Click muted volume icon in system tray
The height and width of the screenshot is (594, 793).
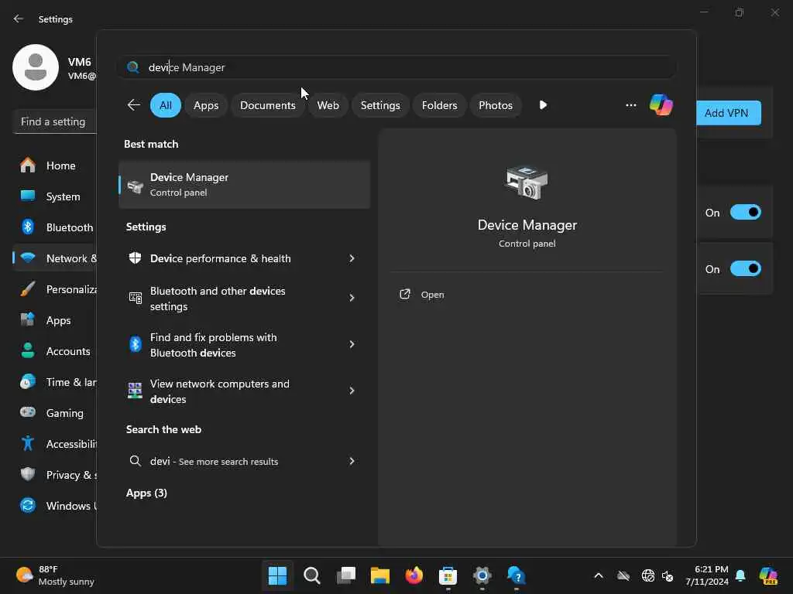[668, 575]
